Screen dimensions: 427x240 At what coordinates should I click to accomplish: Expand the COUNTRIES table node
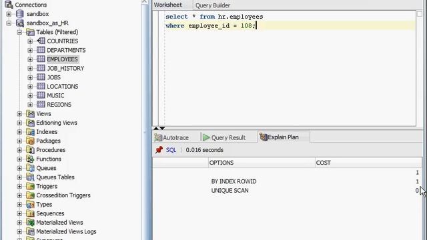pyautogui.click(x=30, y=41)
